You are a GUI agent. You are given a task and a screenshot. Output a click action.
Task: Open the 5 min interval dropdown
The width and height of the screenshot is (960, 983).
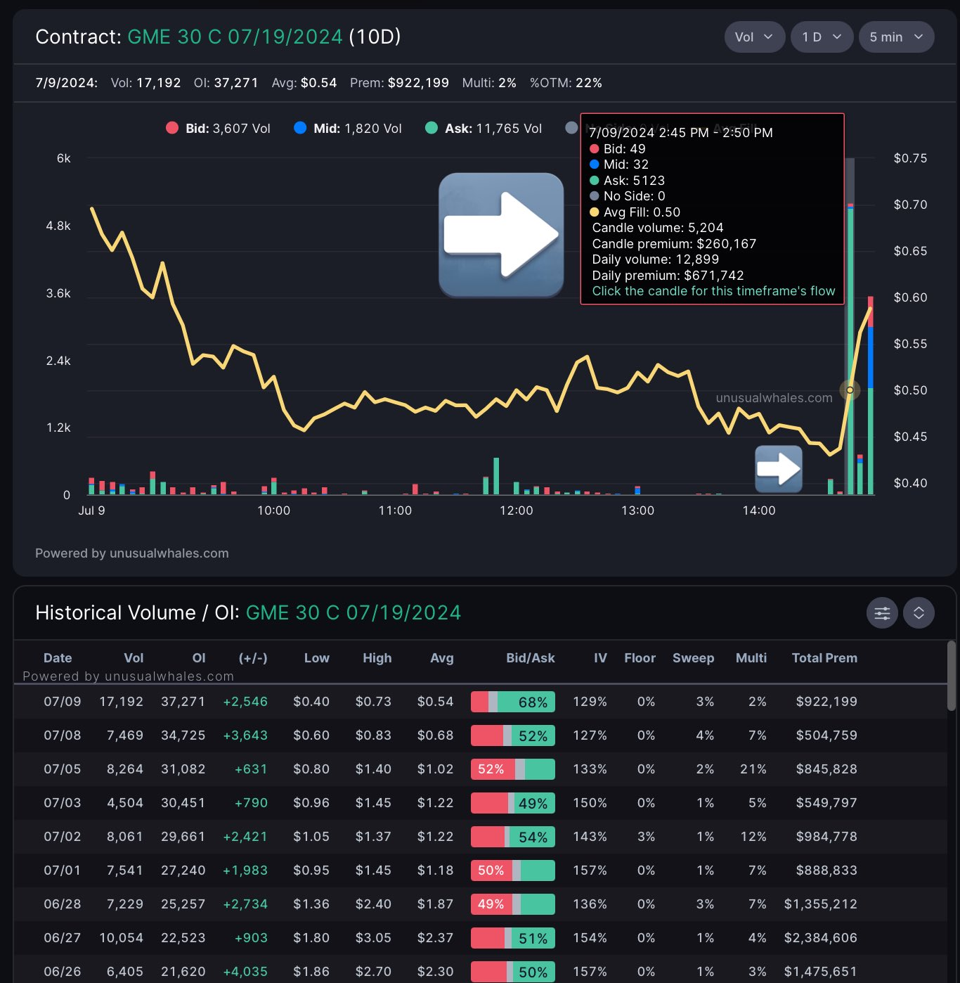point(896,37)
